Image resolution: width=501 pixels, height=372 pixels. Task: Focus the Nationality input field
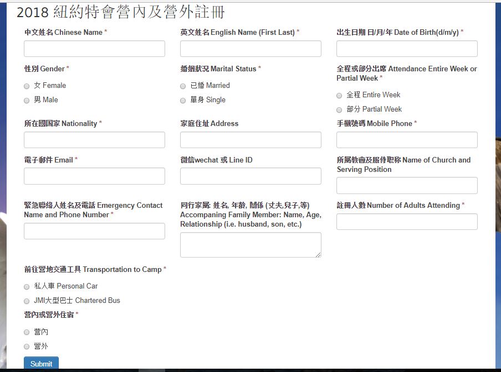coord(94,140)
